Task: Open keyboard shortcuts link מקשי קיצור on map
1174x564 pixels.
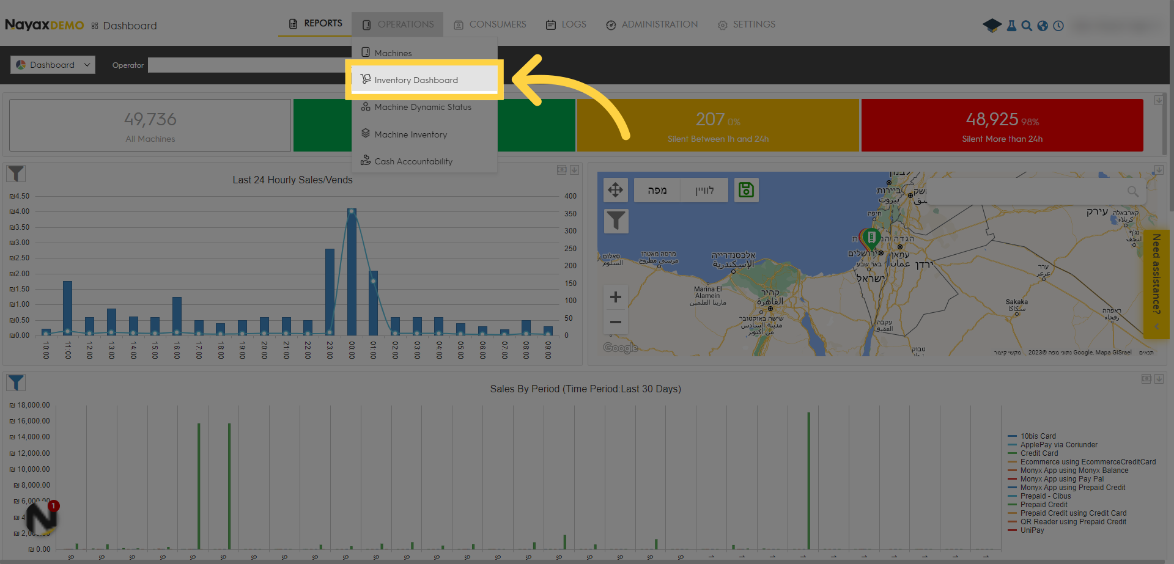Action: (x=1008, y=353)
